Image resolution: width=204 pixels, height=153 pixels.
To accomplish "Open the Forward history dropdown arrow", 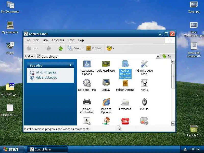I will (55, 48).
